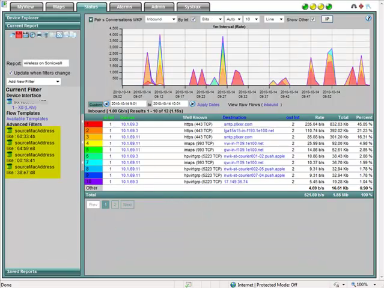Click the blue help question mark icon
Viewport: 384px width, 288px height.
click(368, 19)
